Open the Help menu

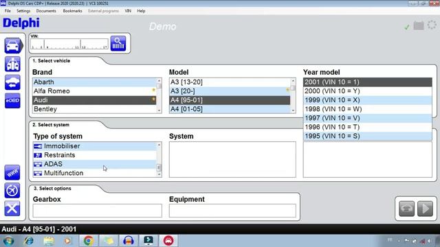[x=141, y=11]
